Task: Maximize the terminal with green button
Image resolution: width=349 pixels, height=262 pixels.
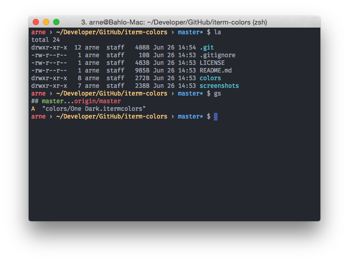Action: point(56,22)
